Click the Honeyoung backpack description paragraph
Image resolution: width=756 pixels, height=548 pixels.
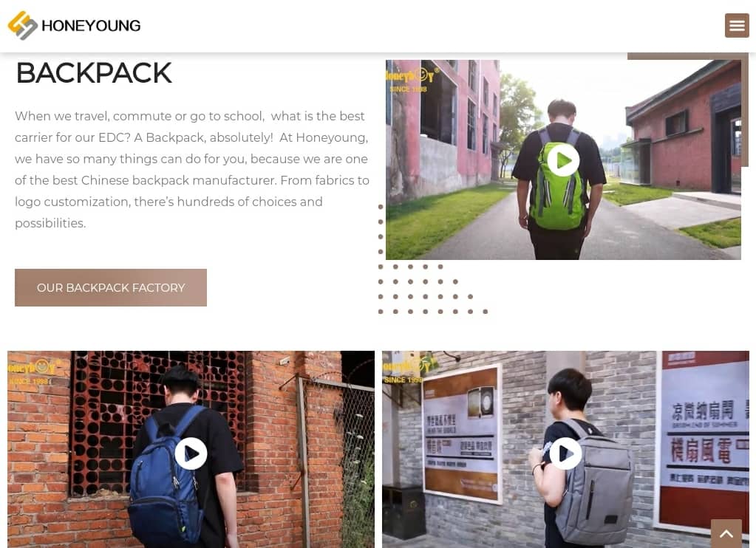coord(192,170)
